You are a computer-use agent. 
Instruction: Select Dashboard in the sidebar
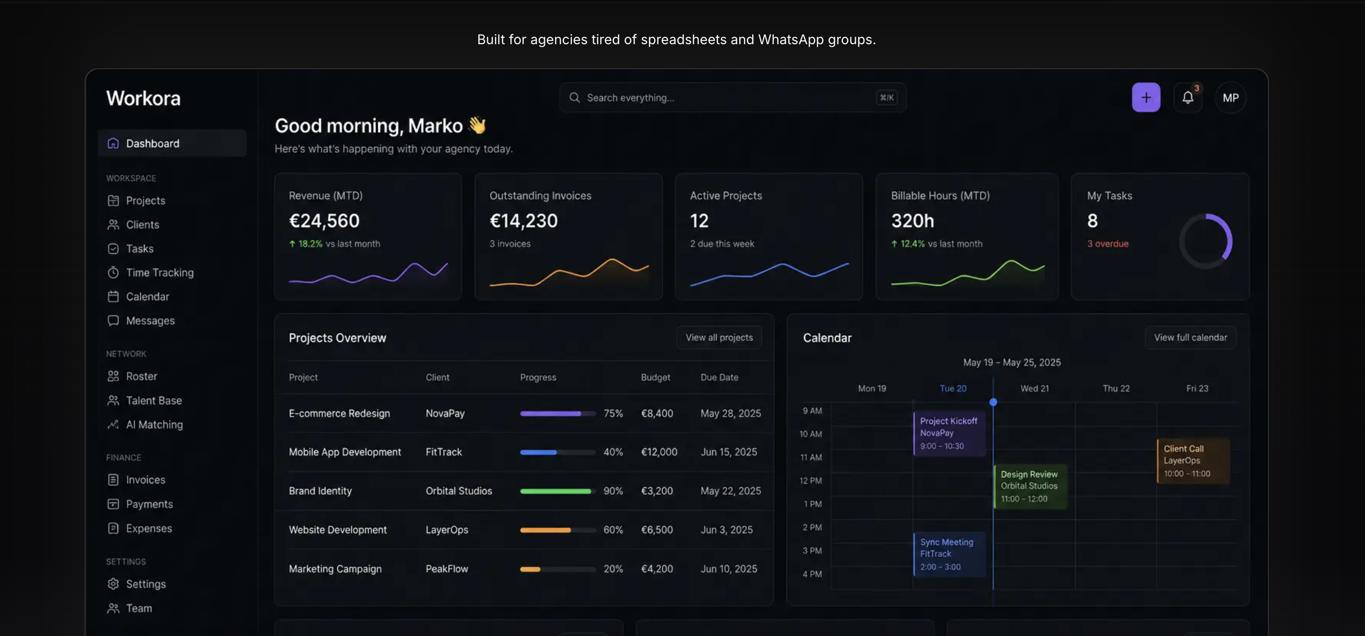coord(172,143)
